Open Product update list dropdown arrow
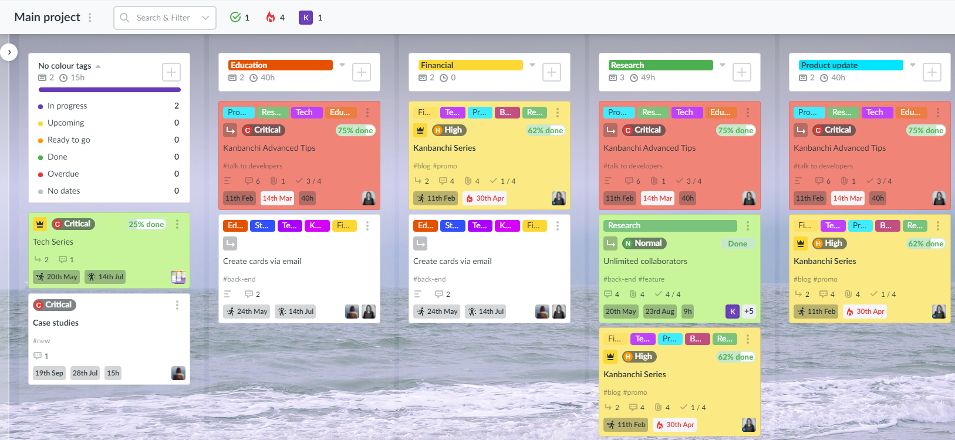955x440 pixels. (913, 65)
